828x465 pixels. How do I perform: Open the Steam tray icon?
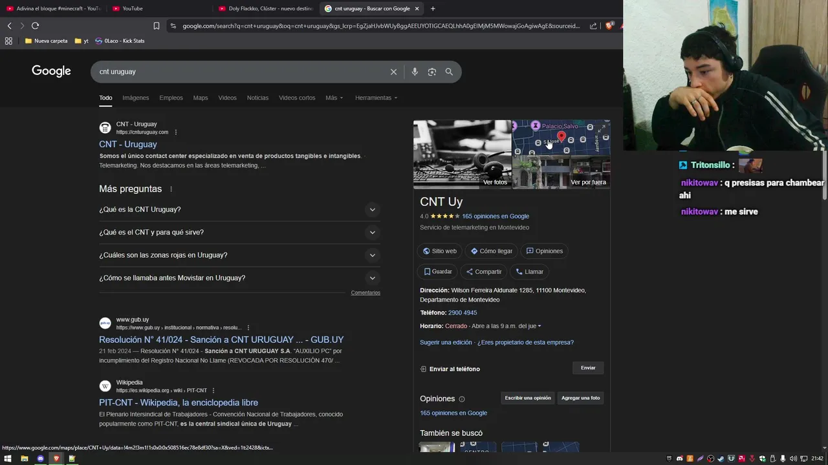[721, 459]
